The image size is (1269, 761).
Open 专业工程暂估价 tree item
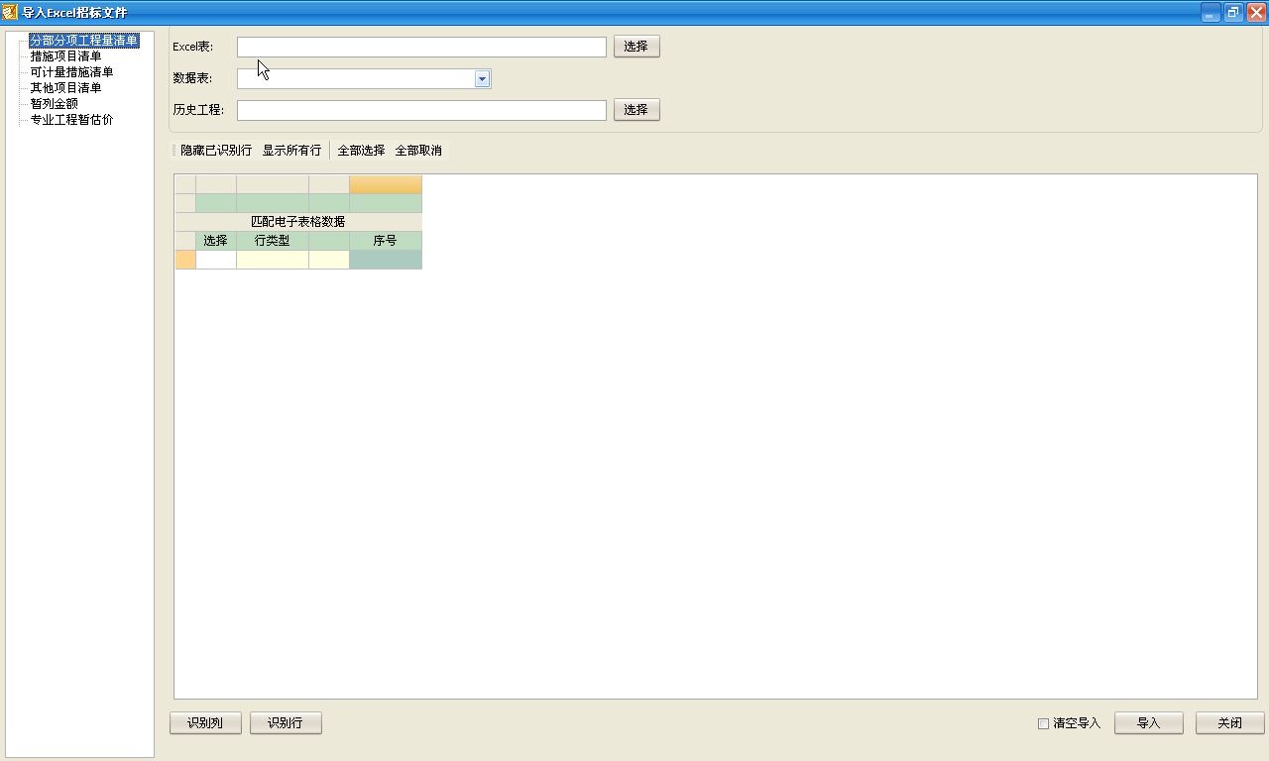71,120
